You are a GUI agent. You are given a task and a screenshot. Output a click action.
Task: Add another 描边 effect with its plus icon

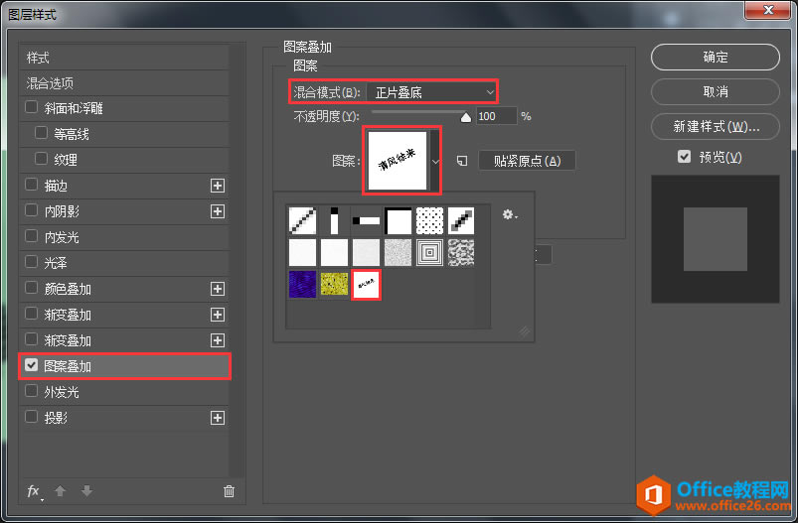click(x=218, y=186)
